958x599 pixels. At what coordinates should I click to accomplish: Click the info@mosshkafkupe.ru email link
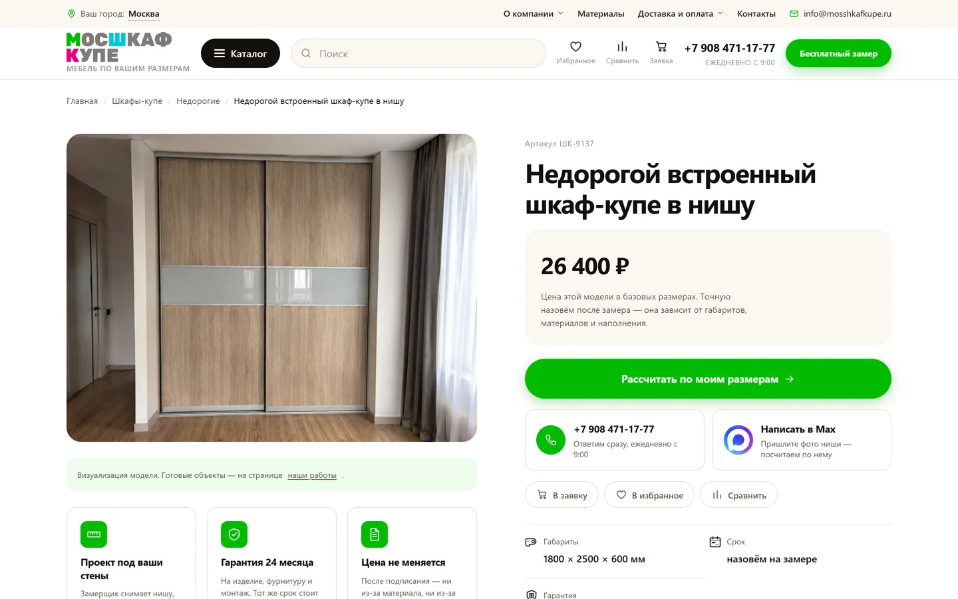click(847, 13)
